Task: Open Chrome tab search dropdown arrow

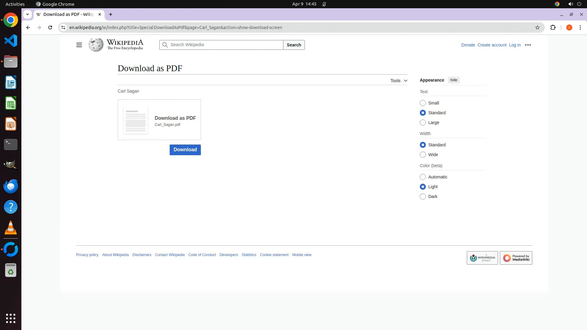Action: coord(28,14)
